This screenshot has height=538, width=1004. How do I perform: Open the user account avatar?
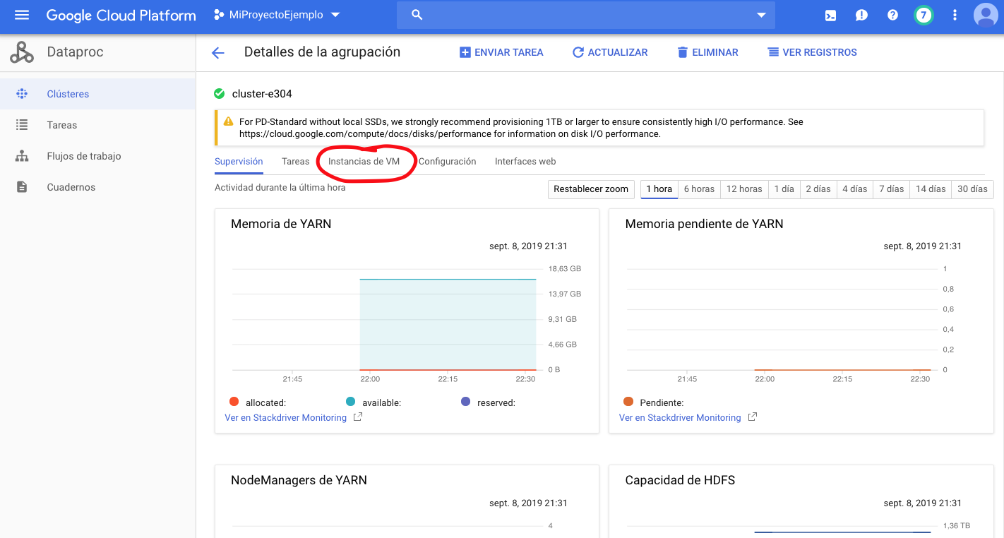pyautogui.click(x=986, y=15)
